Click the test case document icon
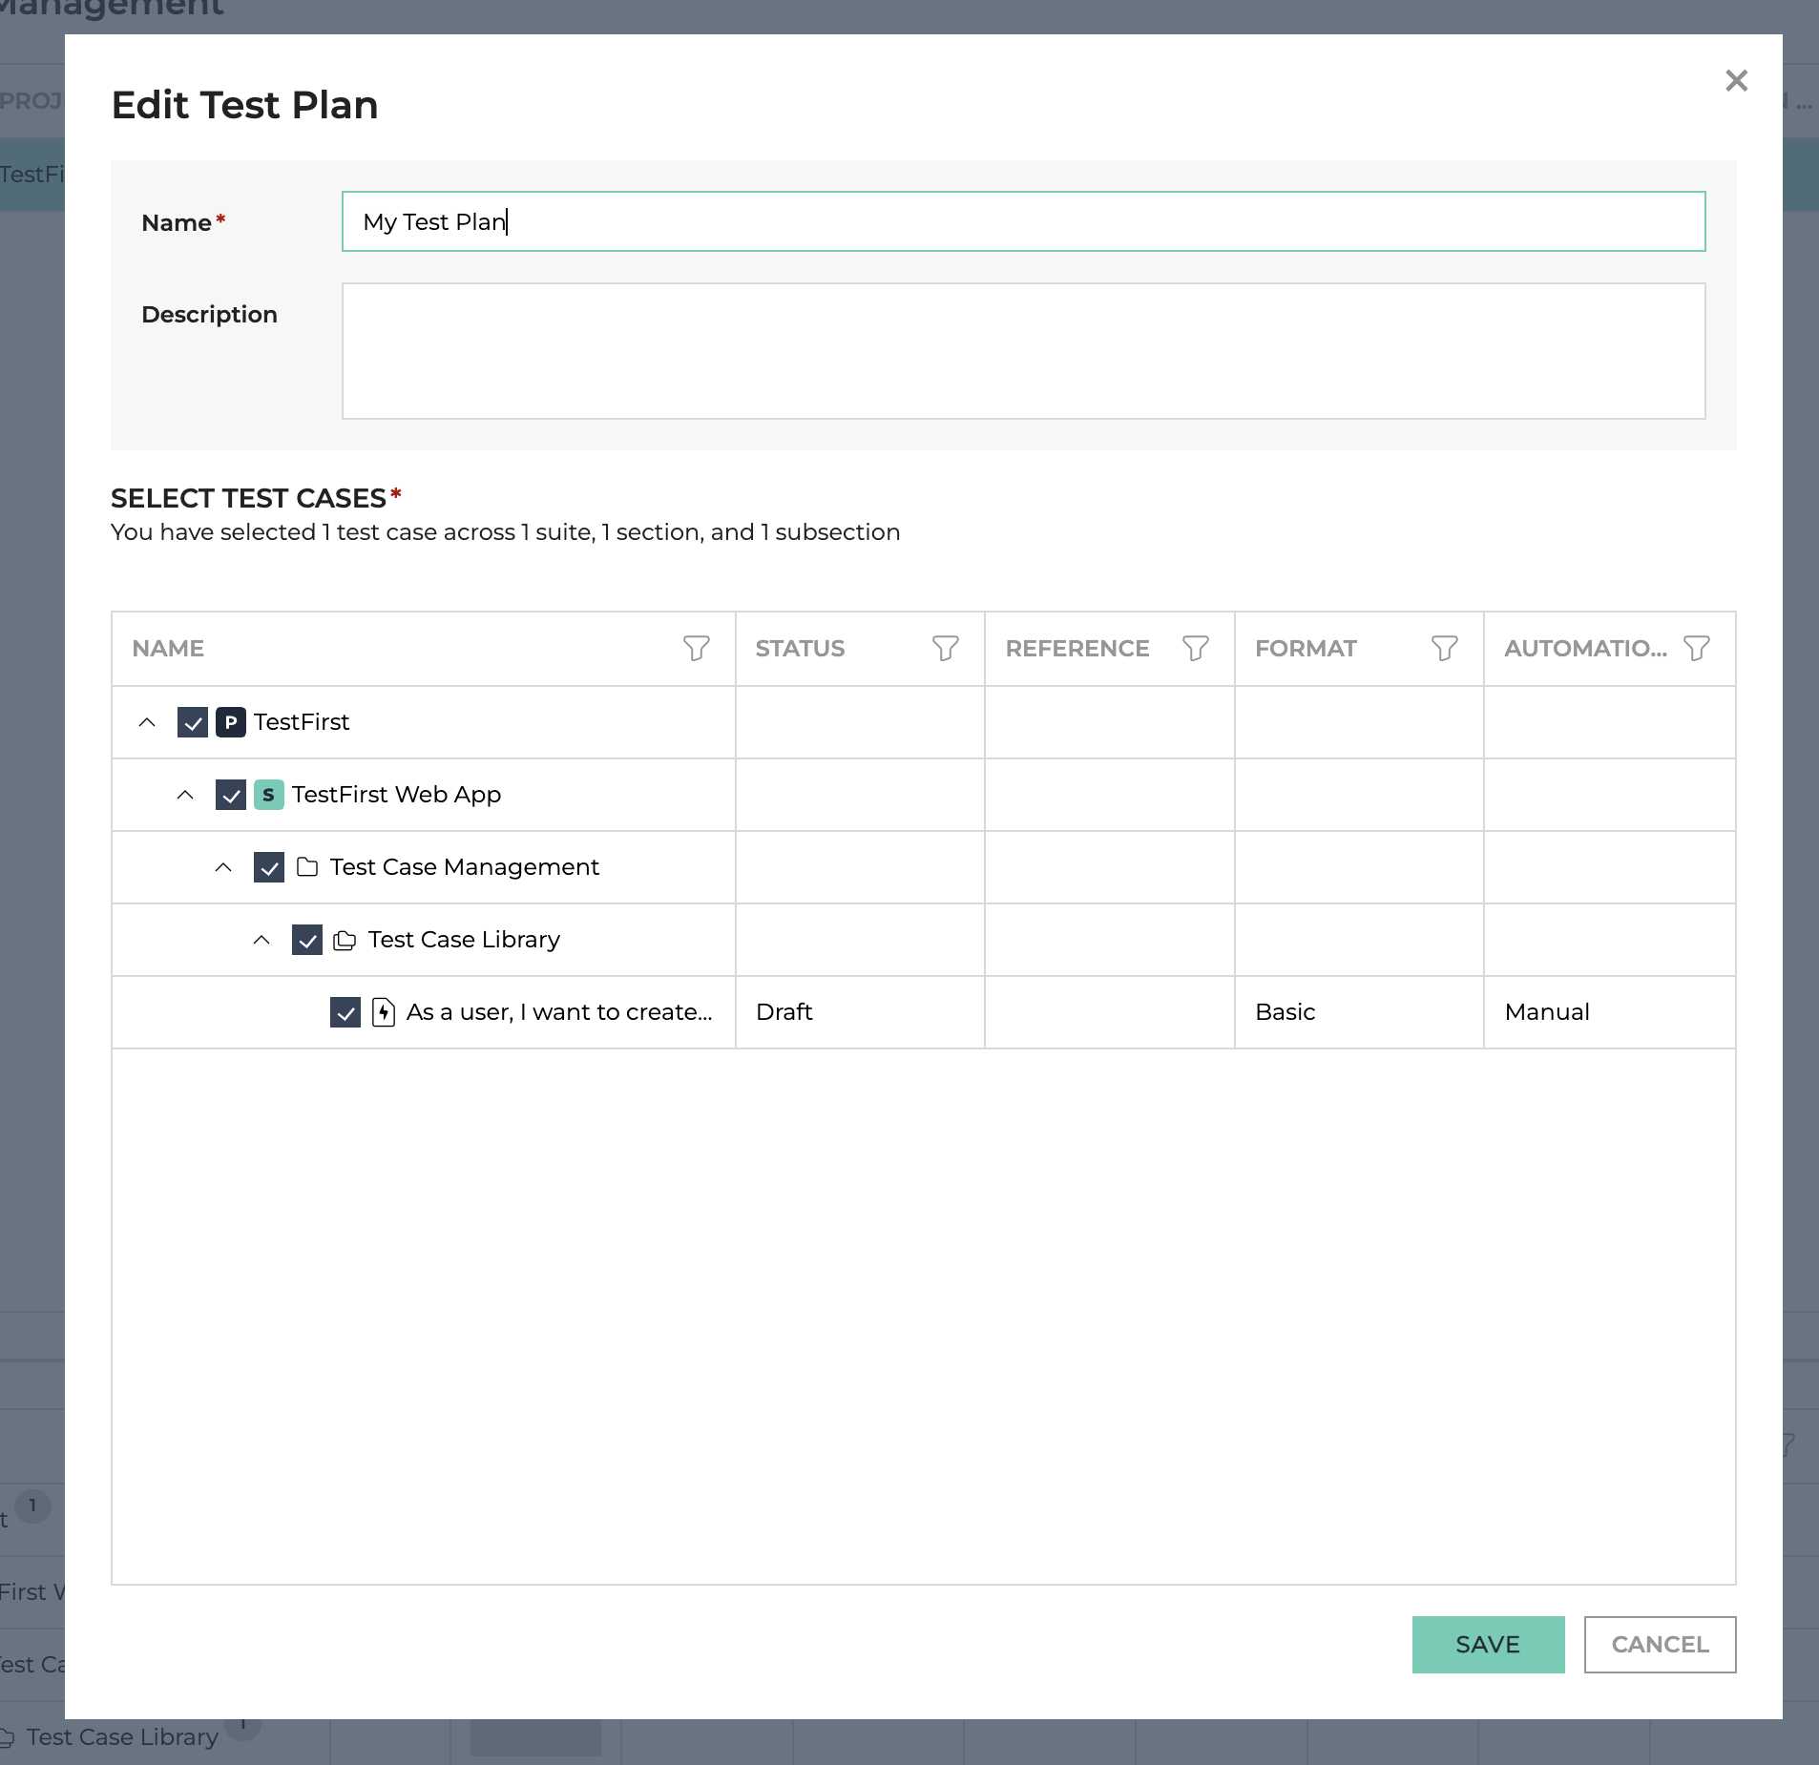 coord(384,1012)
